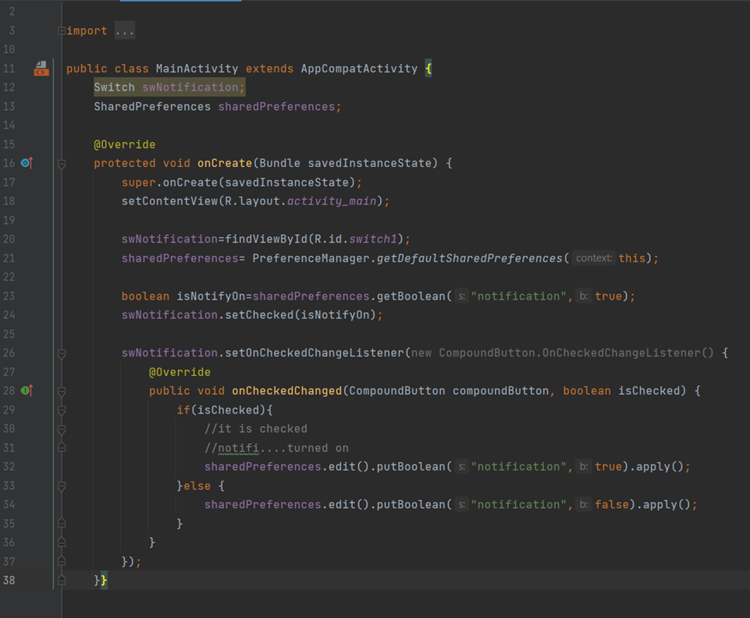Fold the onCheckedChanged method body
This screenshot has height=618, width=750.
coord(61,391)
